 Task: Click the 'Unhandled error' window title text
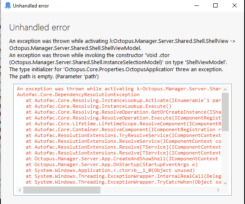pyautogui.click(x=31, y=6)
